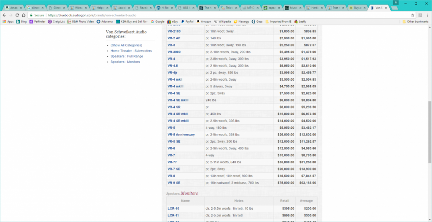Click the PDF extension icon

[x=421, y=15]
